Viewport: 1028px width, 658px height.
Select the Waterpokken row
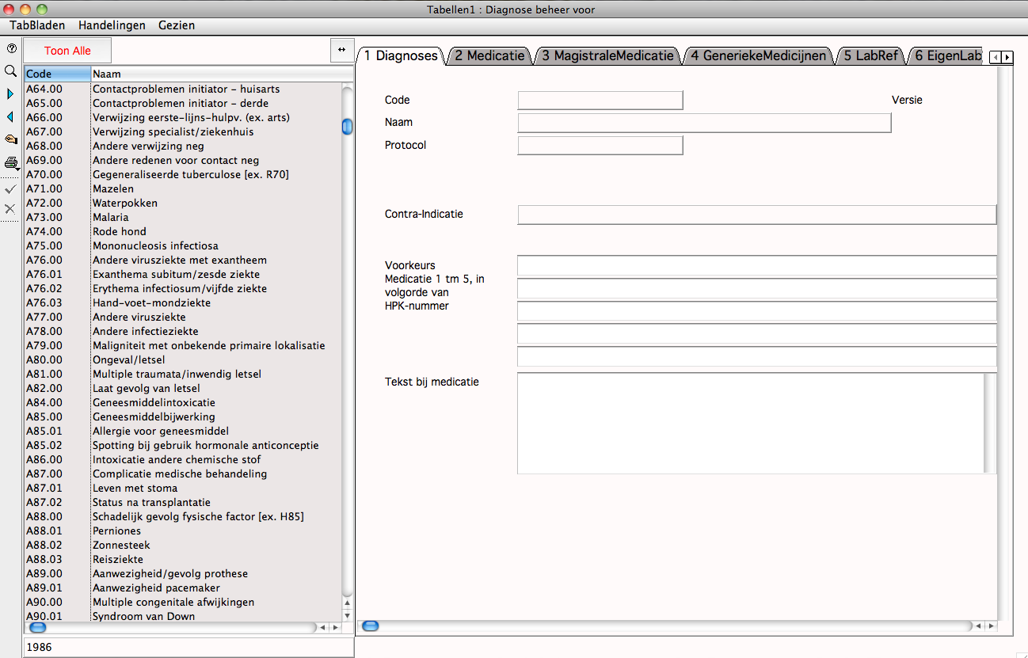(183, 203)
